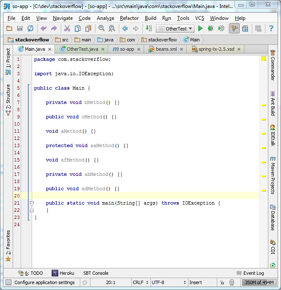Open Settings with the wrench icon
The height and width of the screenshot is (290, 281).
[x=235, y=28]
